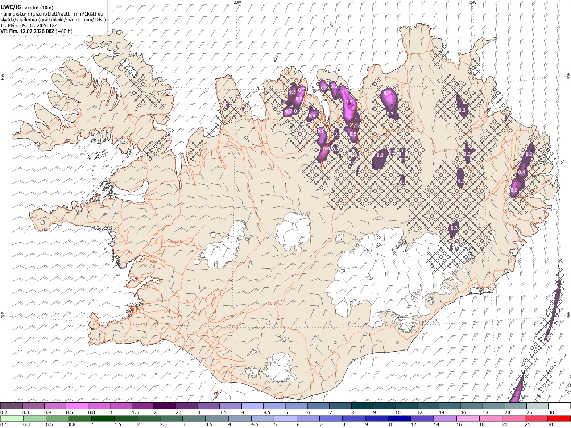Click the '15W' longitude label
The width and height of the screenshot is (571, 428).
point(472,2)
